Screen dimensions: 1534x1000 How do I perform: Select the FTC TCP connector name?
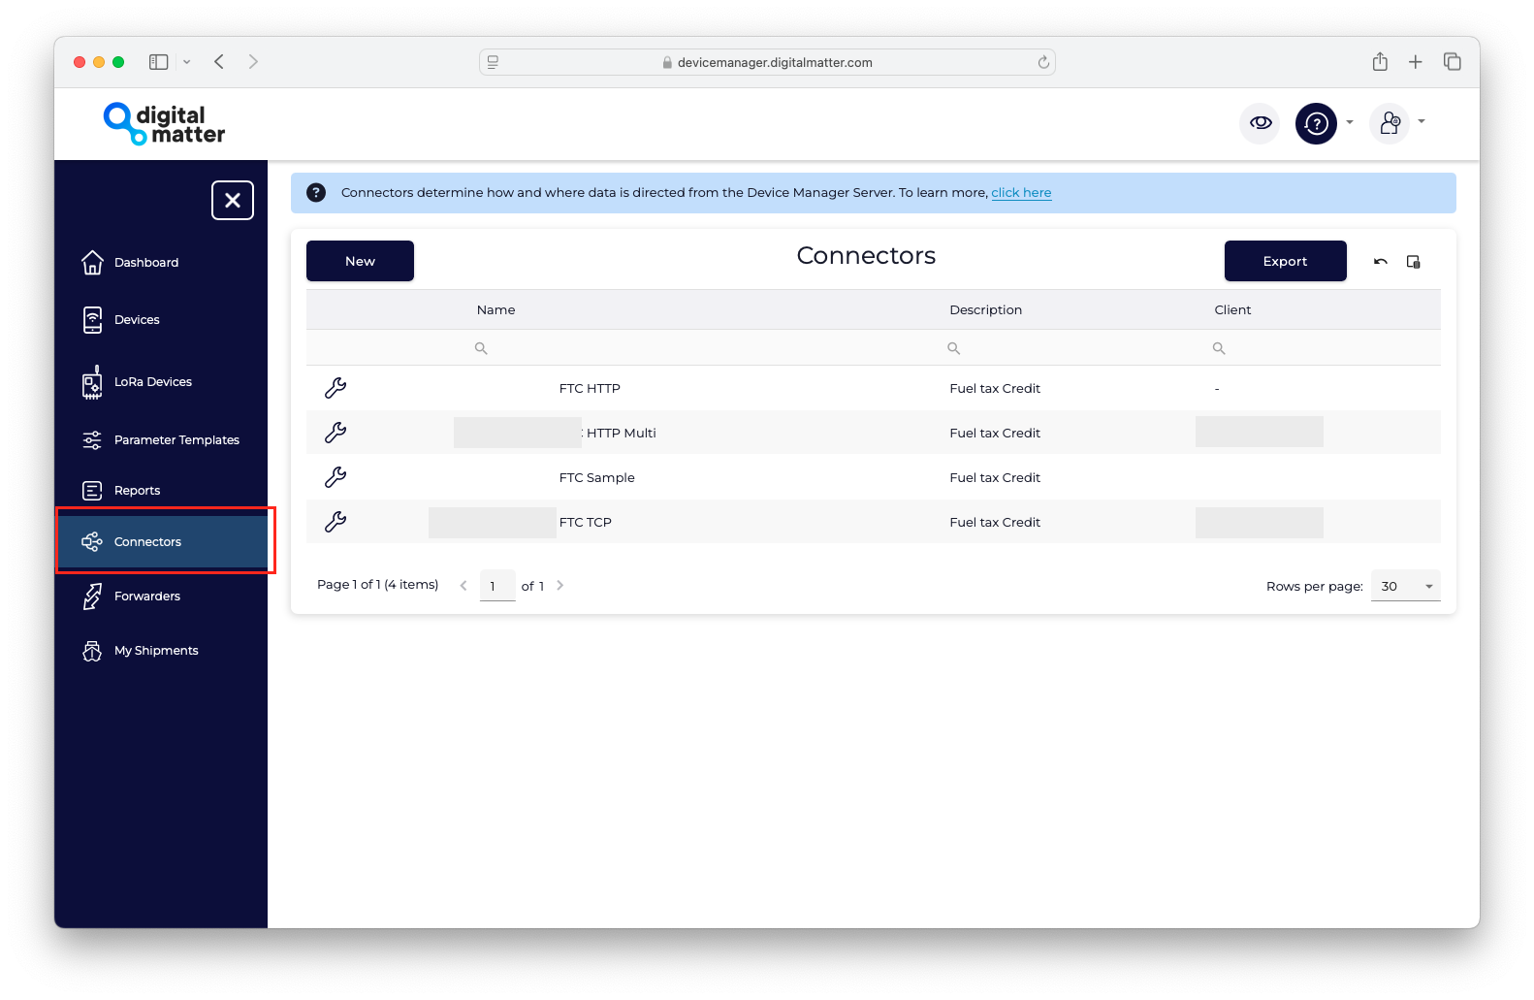click(x=585, y=523)
